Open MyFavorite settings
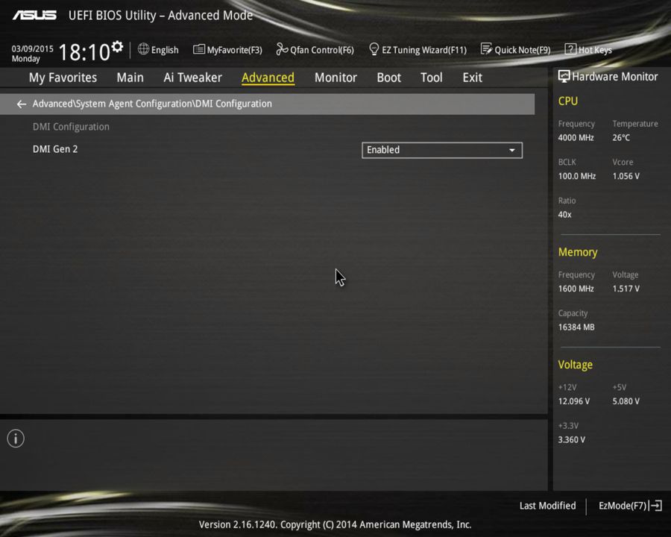Screen dimensions: 671x537 (x=227, y=49)
